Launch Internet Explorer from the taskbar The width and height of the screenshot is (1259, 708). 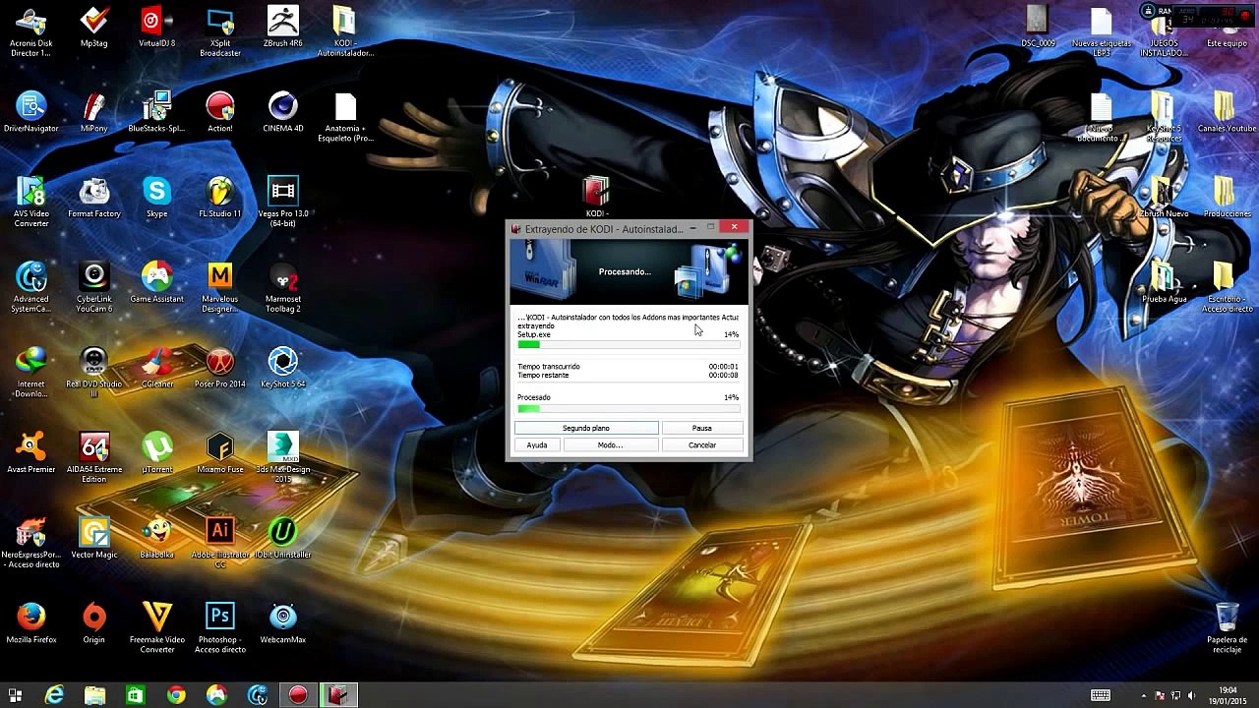[x=55, y=695]
